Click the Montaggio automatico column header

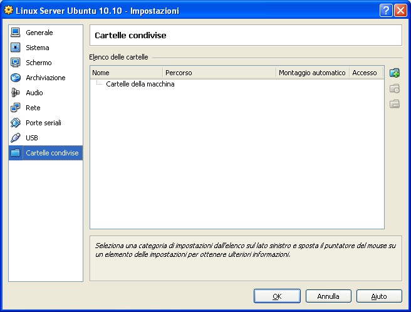click(312, 73)
